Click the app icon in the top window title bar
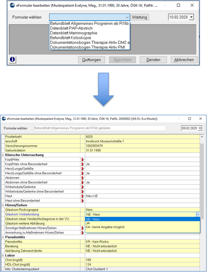Image resolution: width=207 pixels, height=272 pixels. [x=12, y=5]
